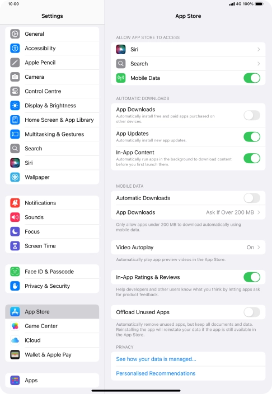Select the Focus moon icon
Image resolution: width=272 pixels, height=394 pixels.
pos(15,231)
